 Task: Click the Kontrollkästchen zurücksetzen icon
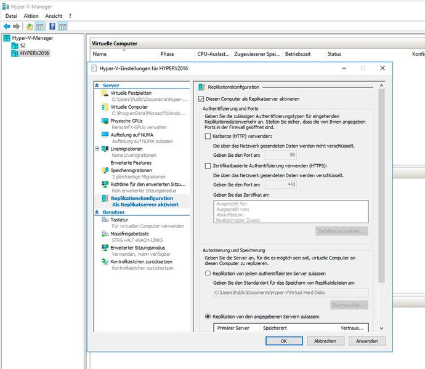click(x=105, y=262)
